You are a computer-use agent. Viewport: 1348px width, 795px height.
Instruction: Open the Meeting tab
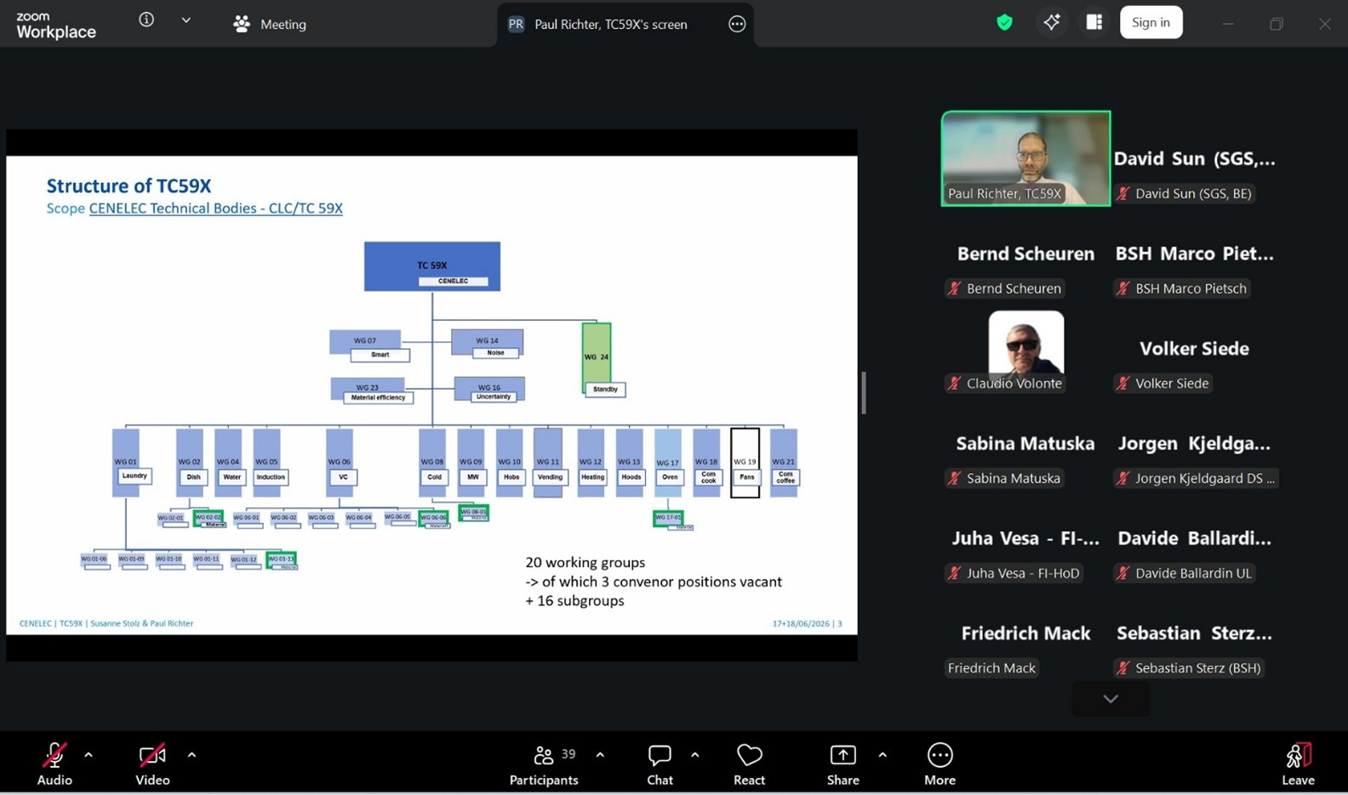(x=270, y=24)
